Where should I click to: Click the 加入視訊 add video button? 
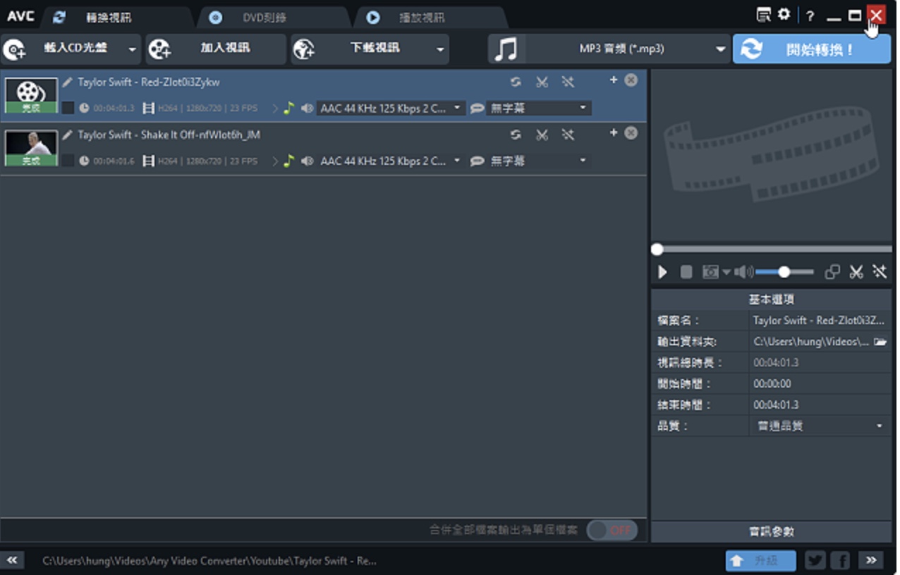(216, 49)
